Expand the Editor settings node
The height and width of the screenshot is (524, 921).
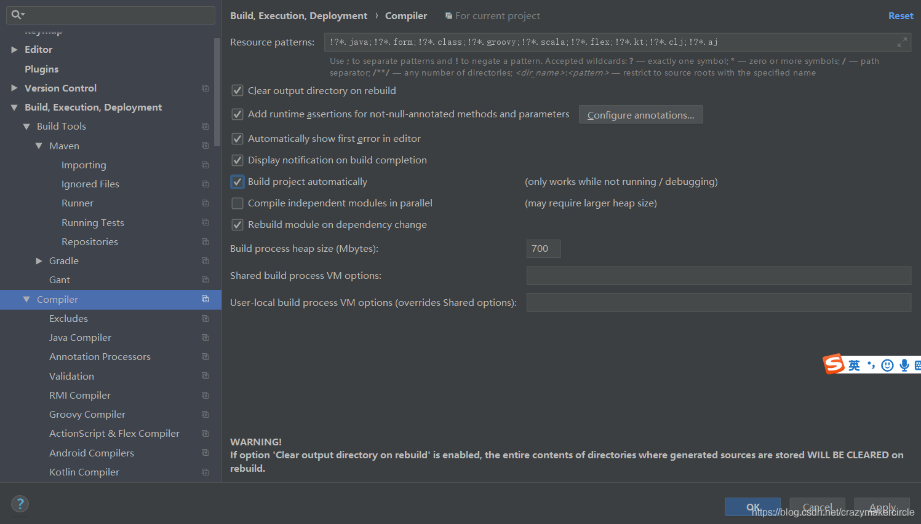pyautogui.click(x=14, y=50)
